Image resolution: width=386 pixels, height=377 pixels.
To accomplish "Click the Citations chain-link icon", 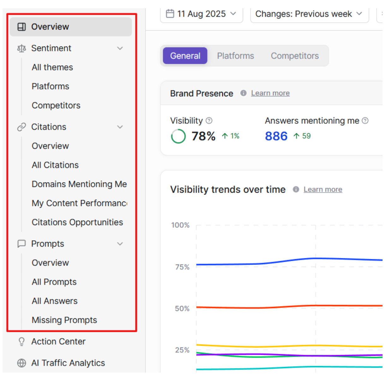I will pyautogui.click(x=21, y=127).
